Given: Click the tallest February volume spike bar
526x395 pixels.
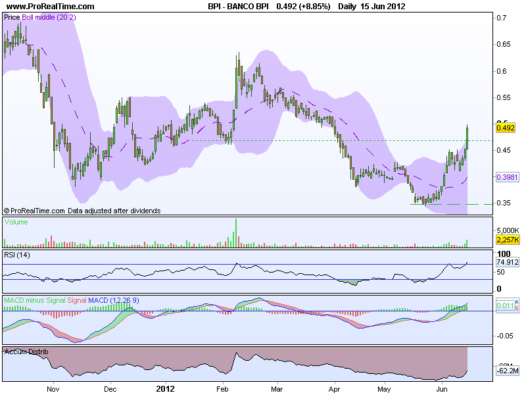Looking at the screenshot, I should tap(236, 233).
